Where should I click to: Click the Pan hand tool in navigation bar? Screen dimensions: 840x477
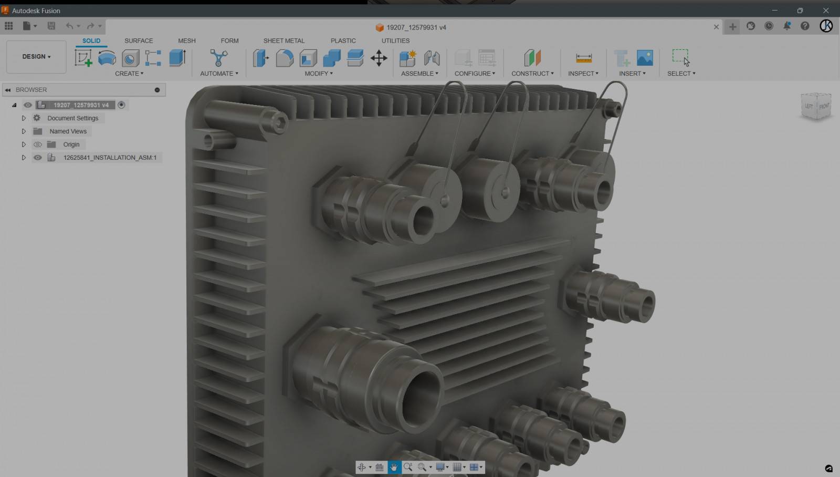(394, 467)
